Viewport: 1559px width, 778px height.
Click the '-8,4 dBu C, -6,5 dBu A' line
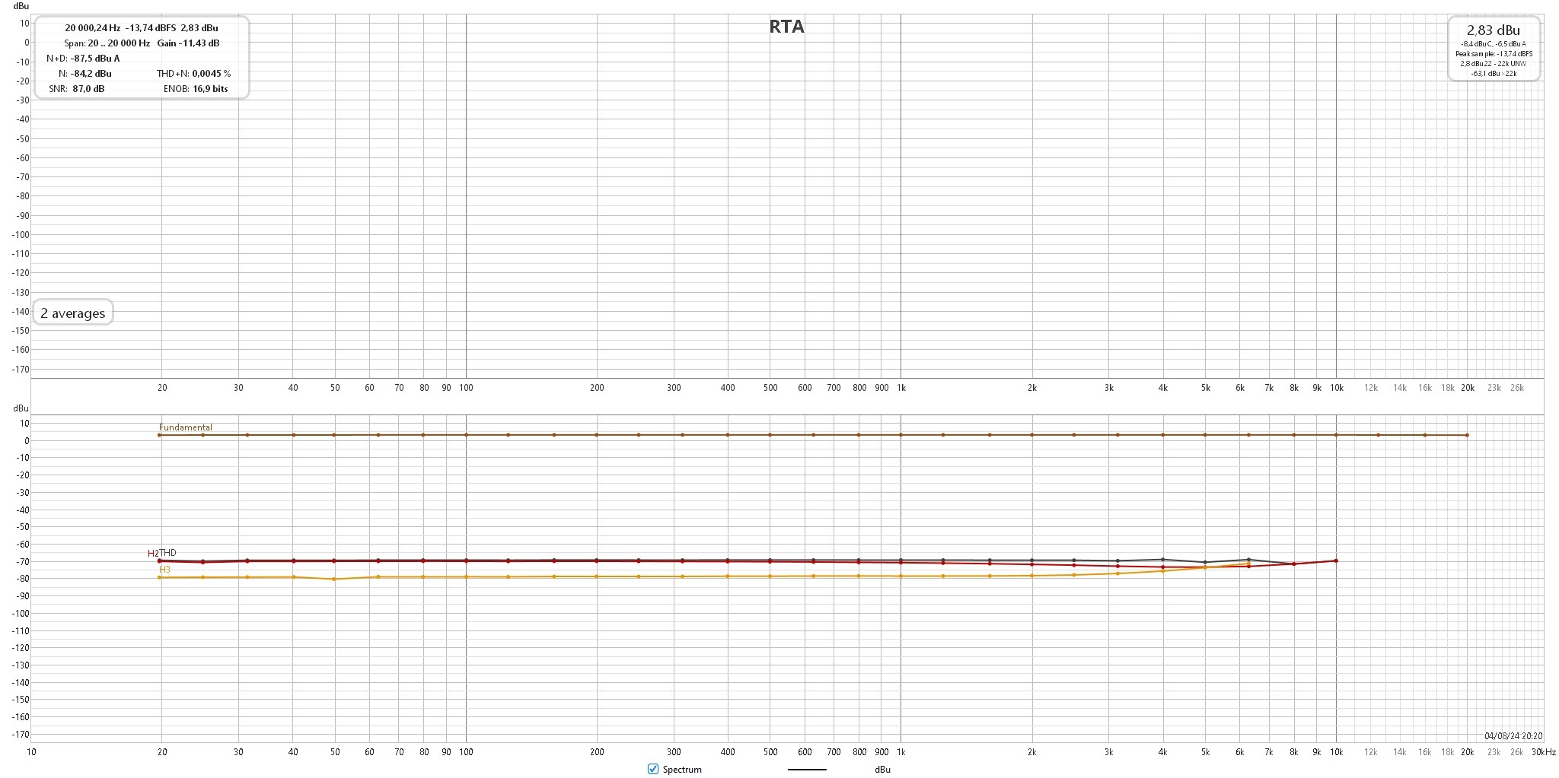[x=1494, y=44]
